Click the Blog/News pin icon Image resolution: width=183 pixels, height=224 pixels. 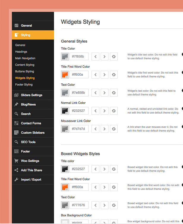click(17, 104)
